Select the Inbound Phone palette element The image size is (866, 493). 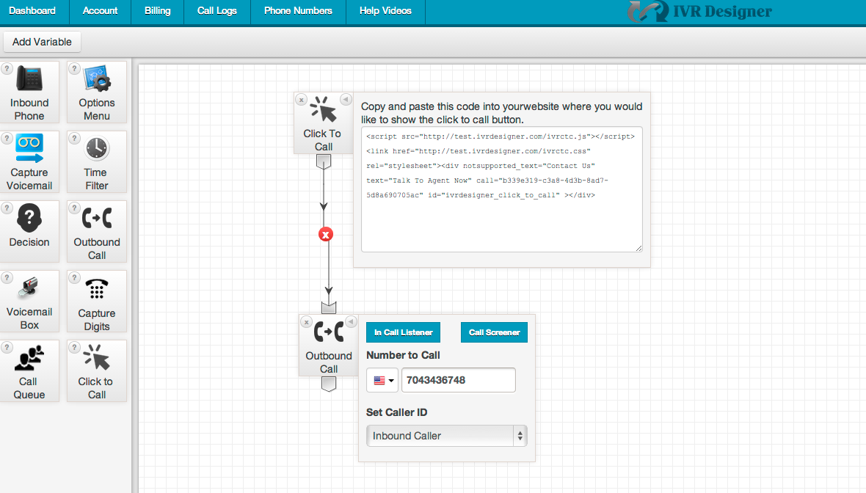29,92
